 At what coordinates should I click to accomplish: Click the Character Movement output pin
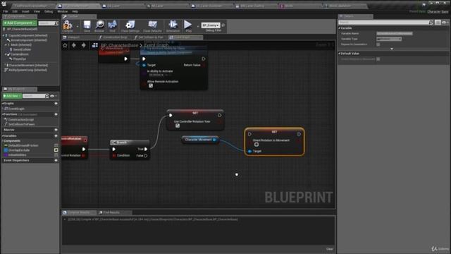click(x=214, y=140)
